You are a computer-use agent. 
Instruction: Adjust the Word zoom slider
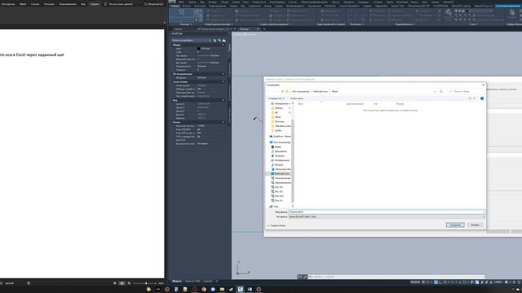[146, 283]
